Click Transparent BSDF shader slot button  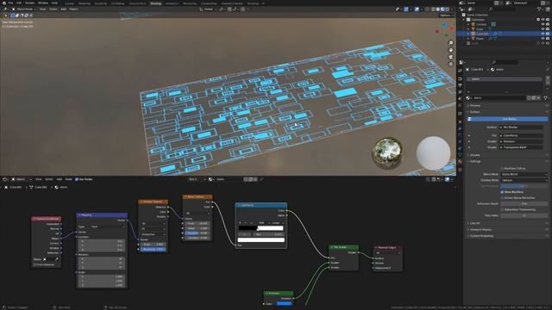coord(521,147)
